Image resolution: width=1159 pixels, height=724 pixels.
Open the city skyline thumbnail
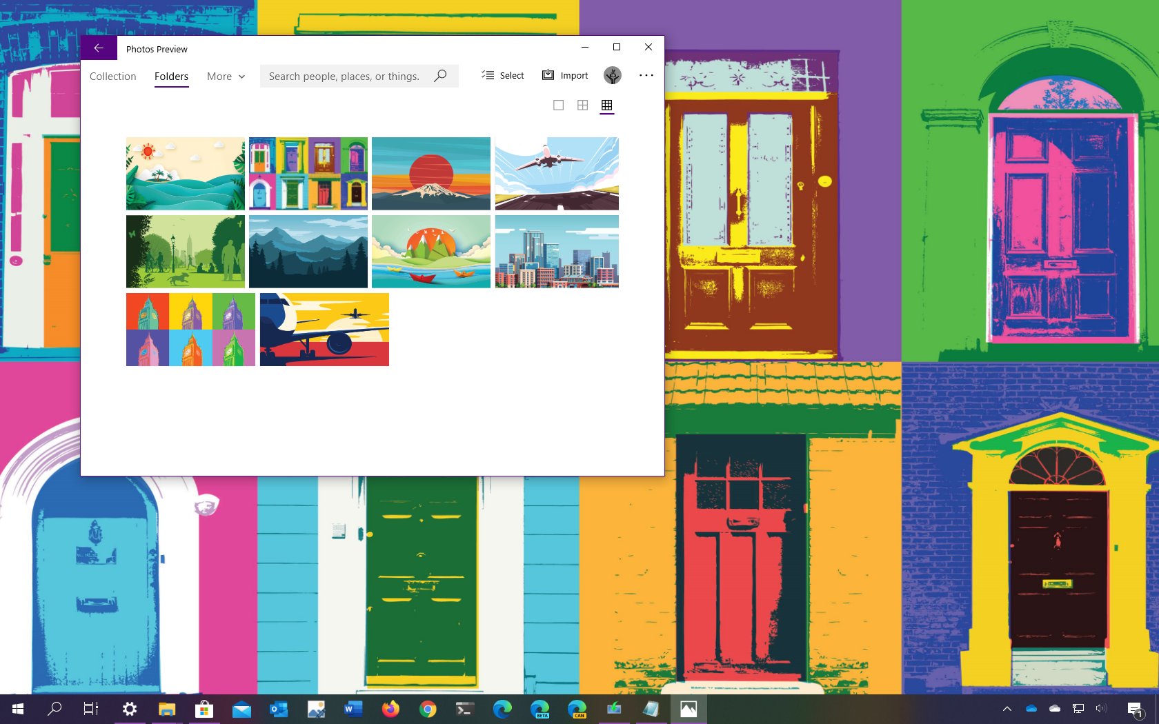(556, 252)
